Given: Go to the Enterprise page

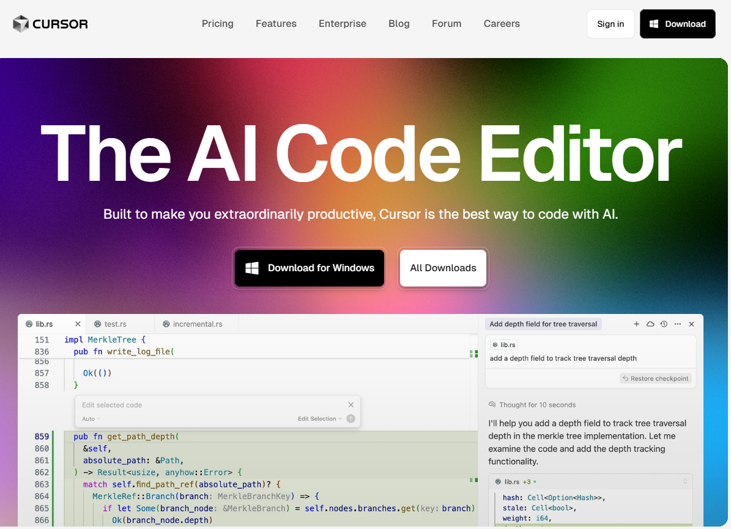Looking at the screenshot, I should [x=343, y=24].
